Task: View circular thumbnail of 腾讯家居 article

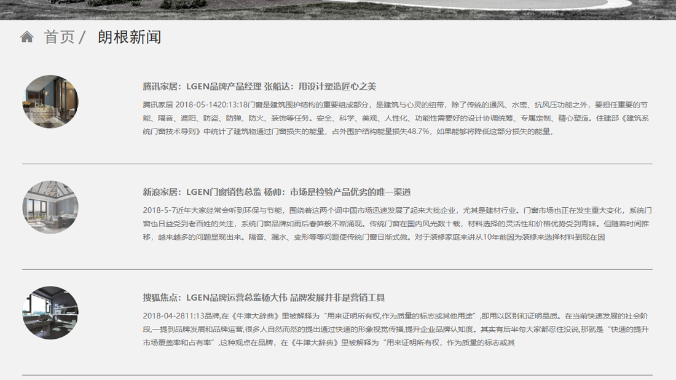Action: pos(50,102)
